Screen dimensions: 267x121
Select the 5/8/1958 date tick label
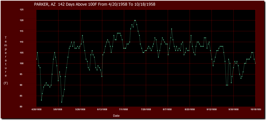[58, 110]
